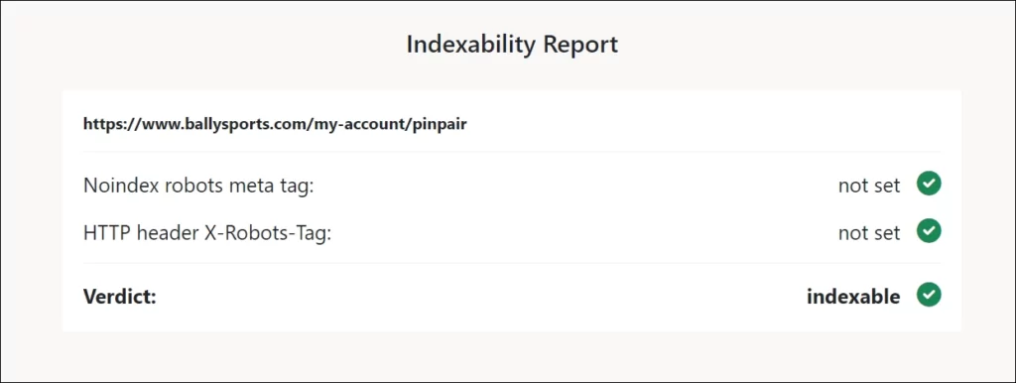
Task: Click the bold 'Verdict:' label
Action: [x=120, y=297]
